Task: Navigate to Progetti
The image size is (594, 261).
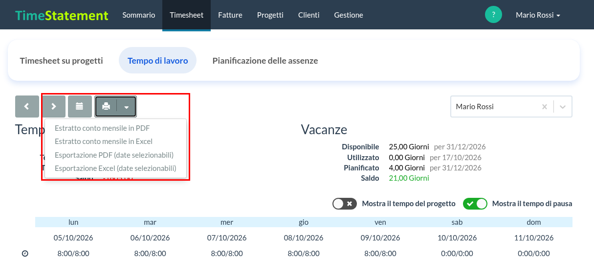Action: click(270, 15)
